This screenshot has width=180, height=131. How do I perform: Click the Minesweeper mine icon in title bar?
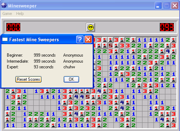click(4, 5)
